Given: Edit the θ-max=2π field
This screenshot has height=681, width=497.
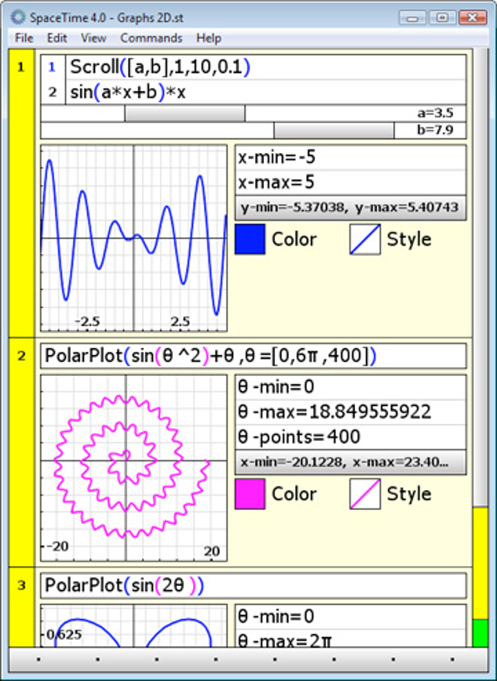Looking at the screenshot, I should (350, 639).
